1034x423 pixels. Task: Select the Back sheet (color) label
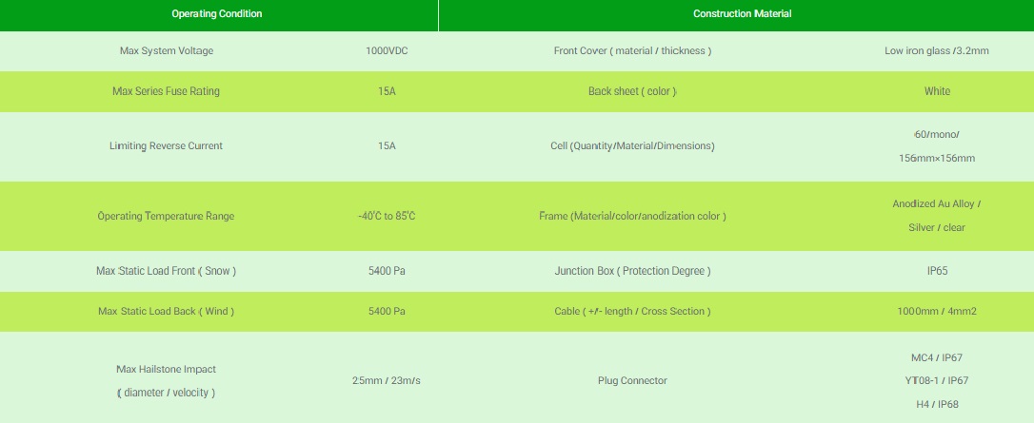pos(632,91)
